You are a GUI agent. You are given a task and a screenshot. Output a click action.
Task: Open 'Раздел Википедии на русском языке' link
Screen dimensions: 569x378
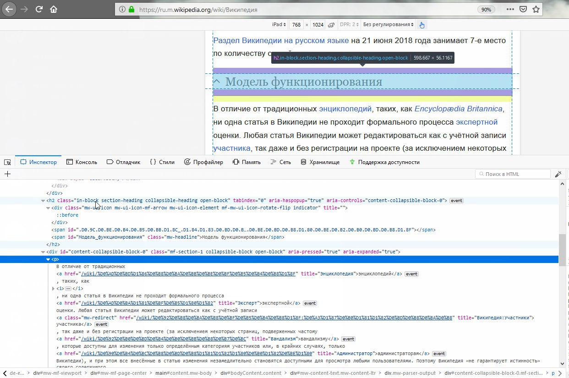coord(281,40)
